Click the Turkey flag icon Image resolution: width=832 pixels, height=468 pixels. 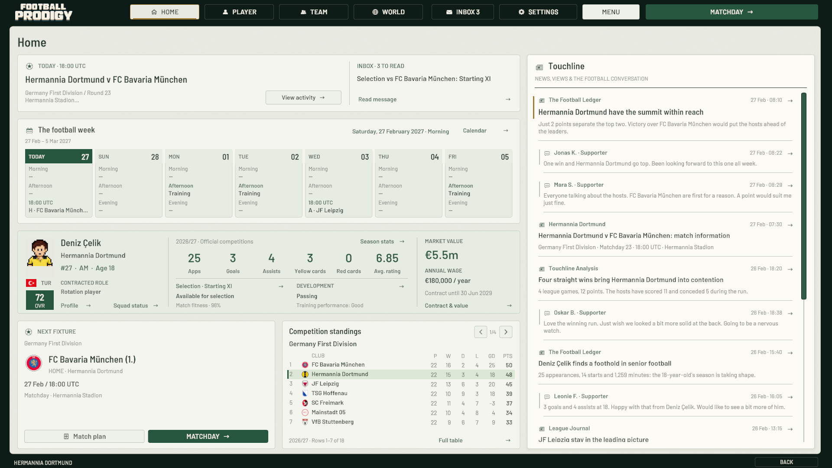pyautogui.click(x=31, y=283)
